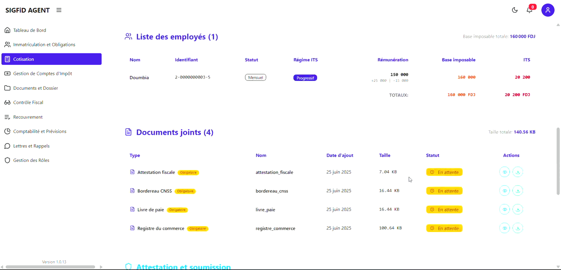Open the Tableau de Bord menu item
561x270 pixels.
(29, 30)
